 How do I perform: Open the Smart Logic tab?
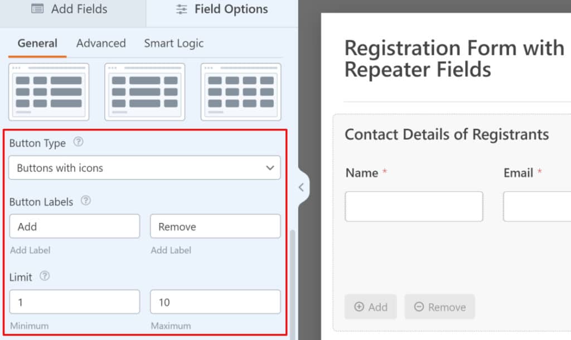click(174, 43)
